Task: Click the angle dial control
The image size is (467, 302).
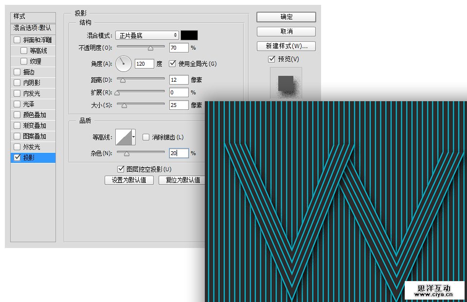Action: (x=124, y=63)
